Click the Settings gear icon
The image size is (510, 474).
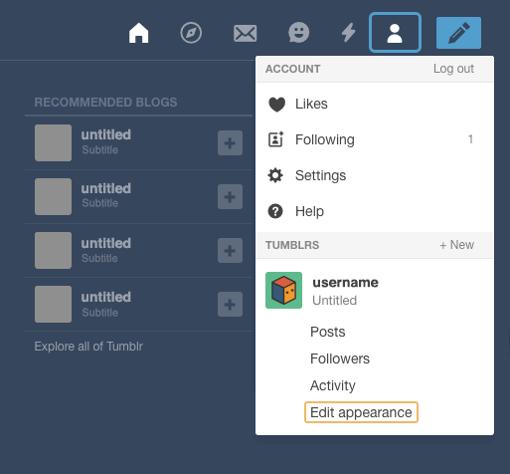pos(275,175)
